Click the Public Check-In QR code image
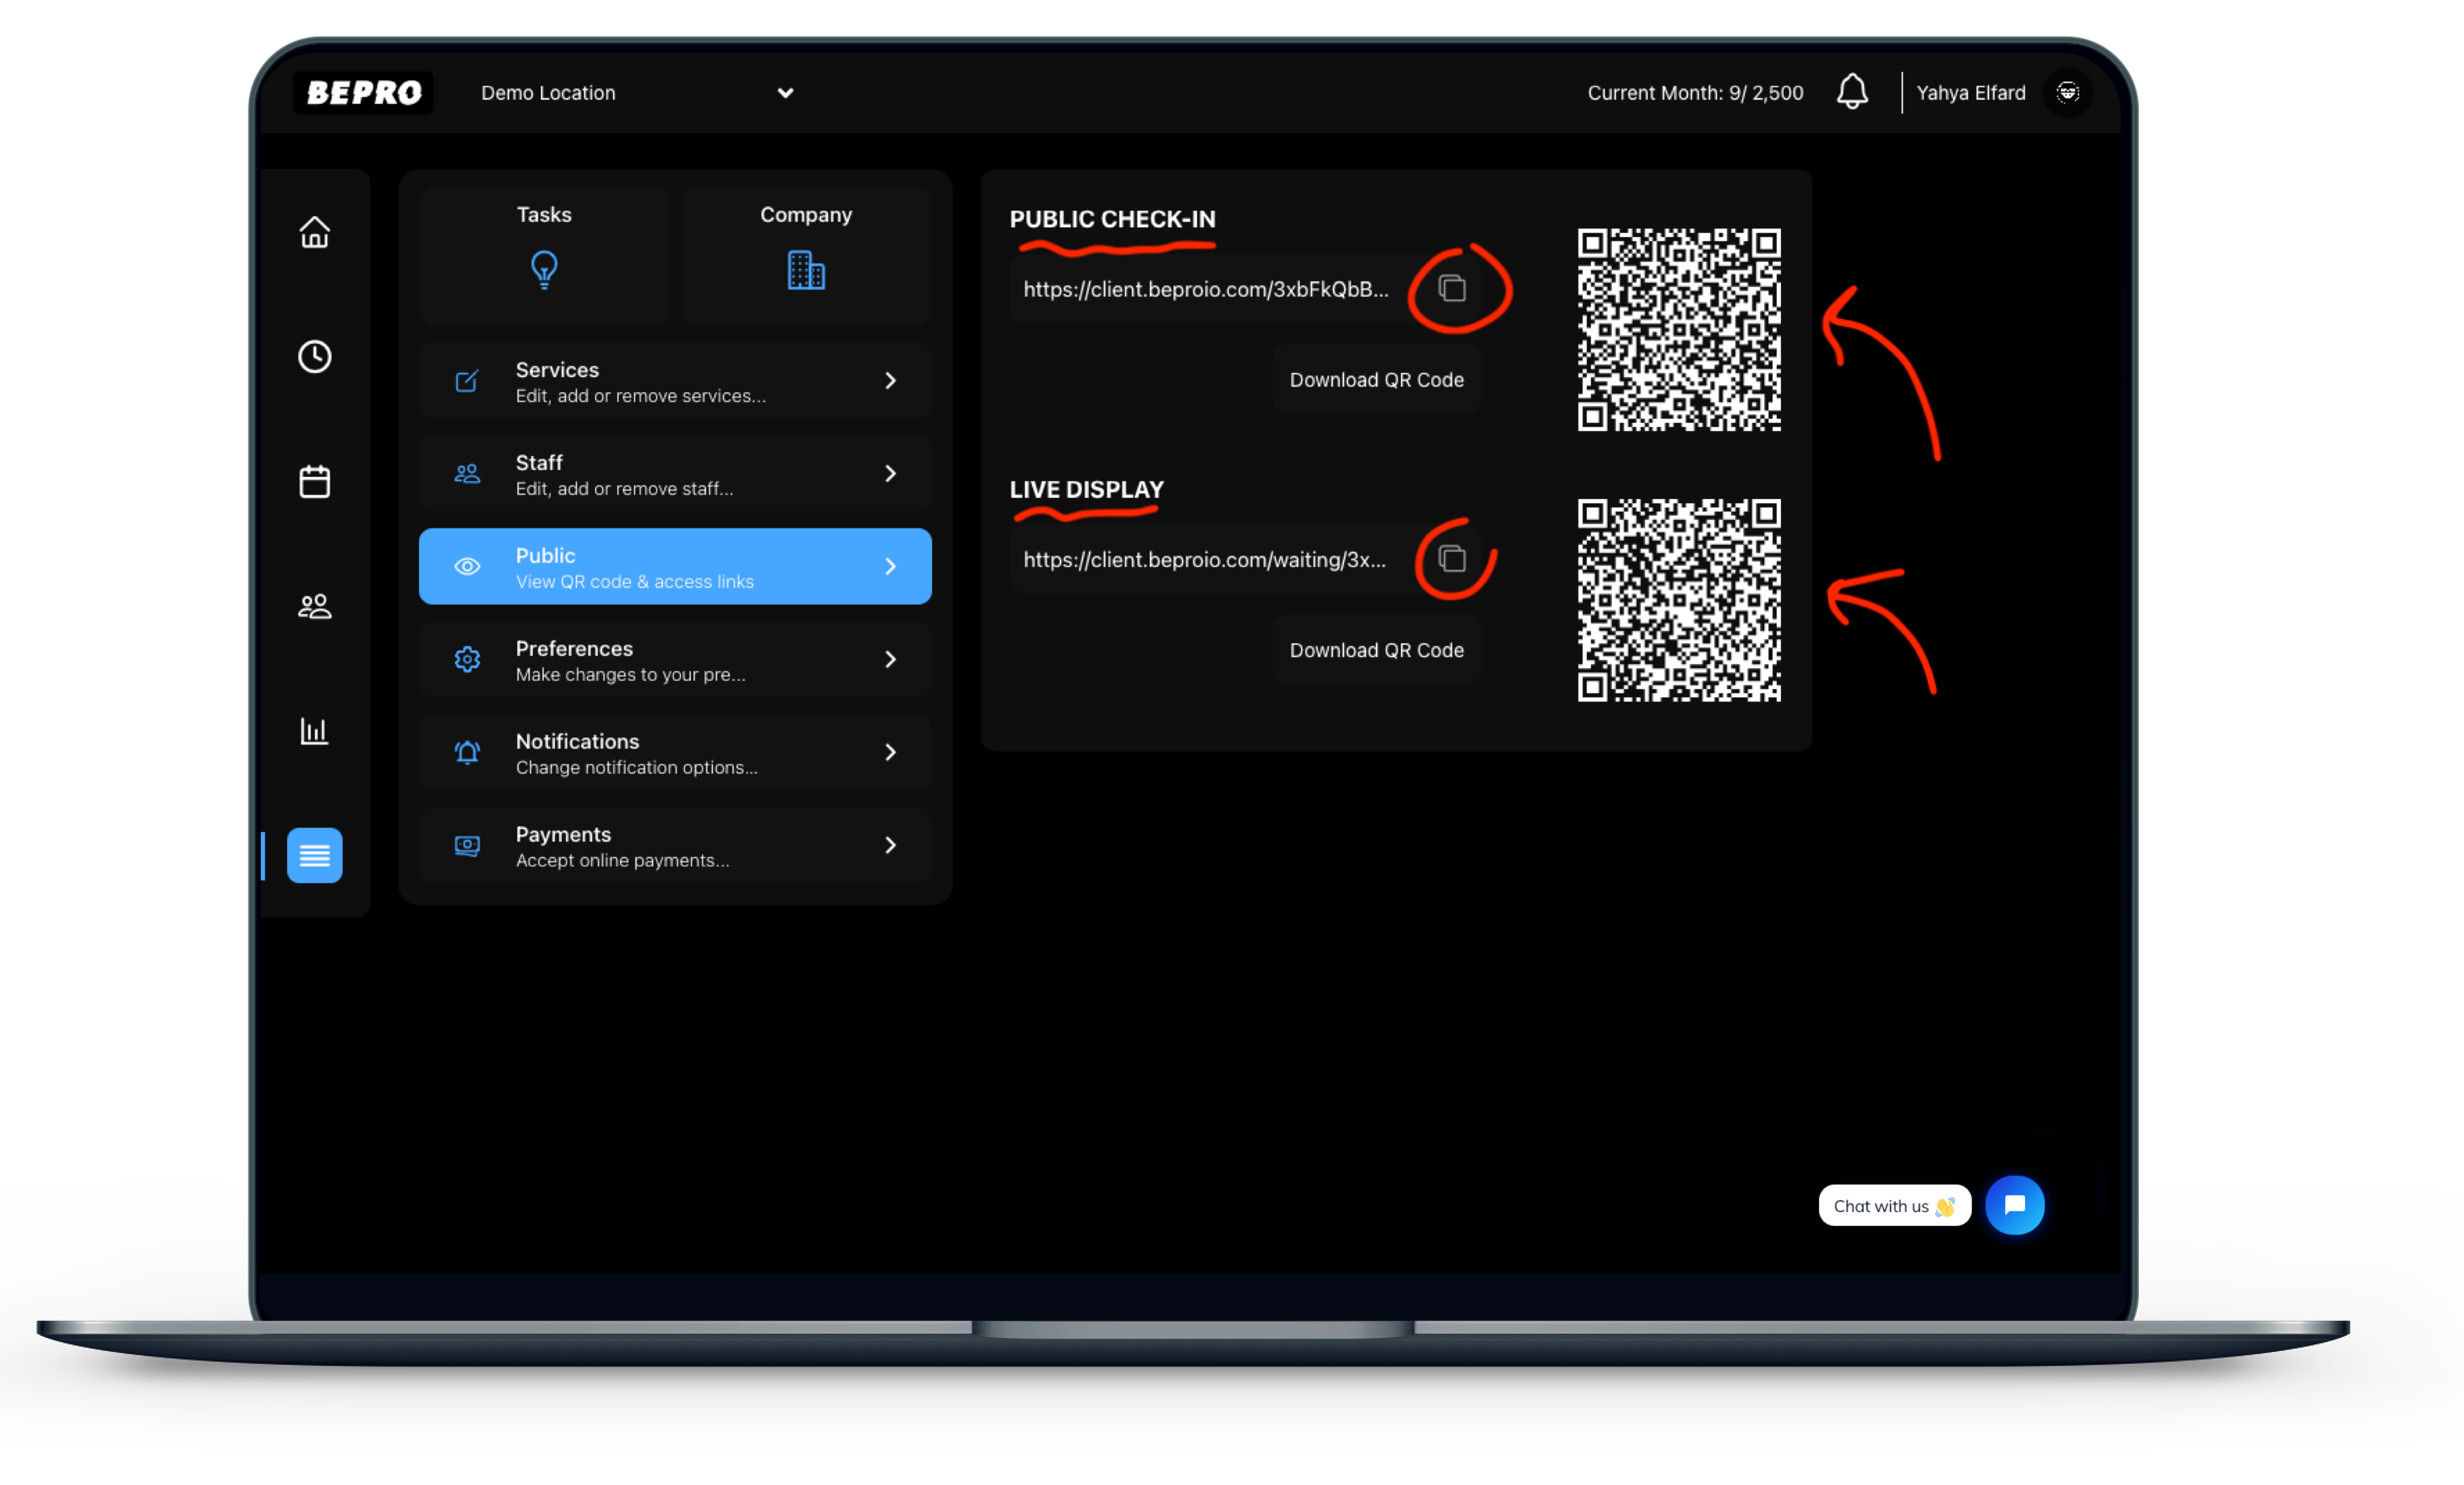The image size is (2464, 1485). 1679,330
